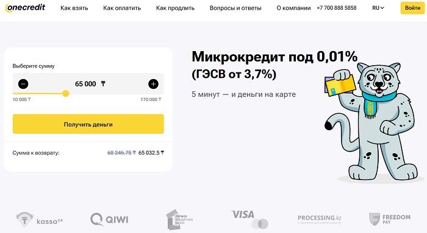Click the onecredit logo
This screenshot has width=427, height=233.
pos(25,7)
